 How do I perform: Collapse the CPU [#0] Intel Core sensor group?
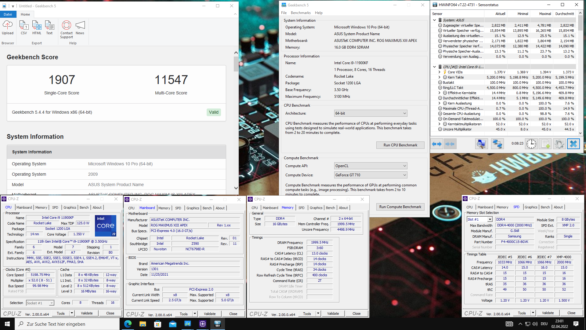(x=435, y=67)
